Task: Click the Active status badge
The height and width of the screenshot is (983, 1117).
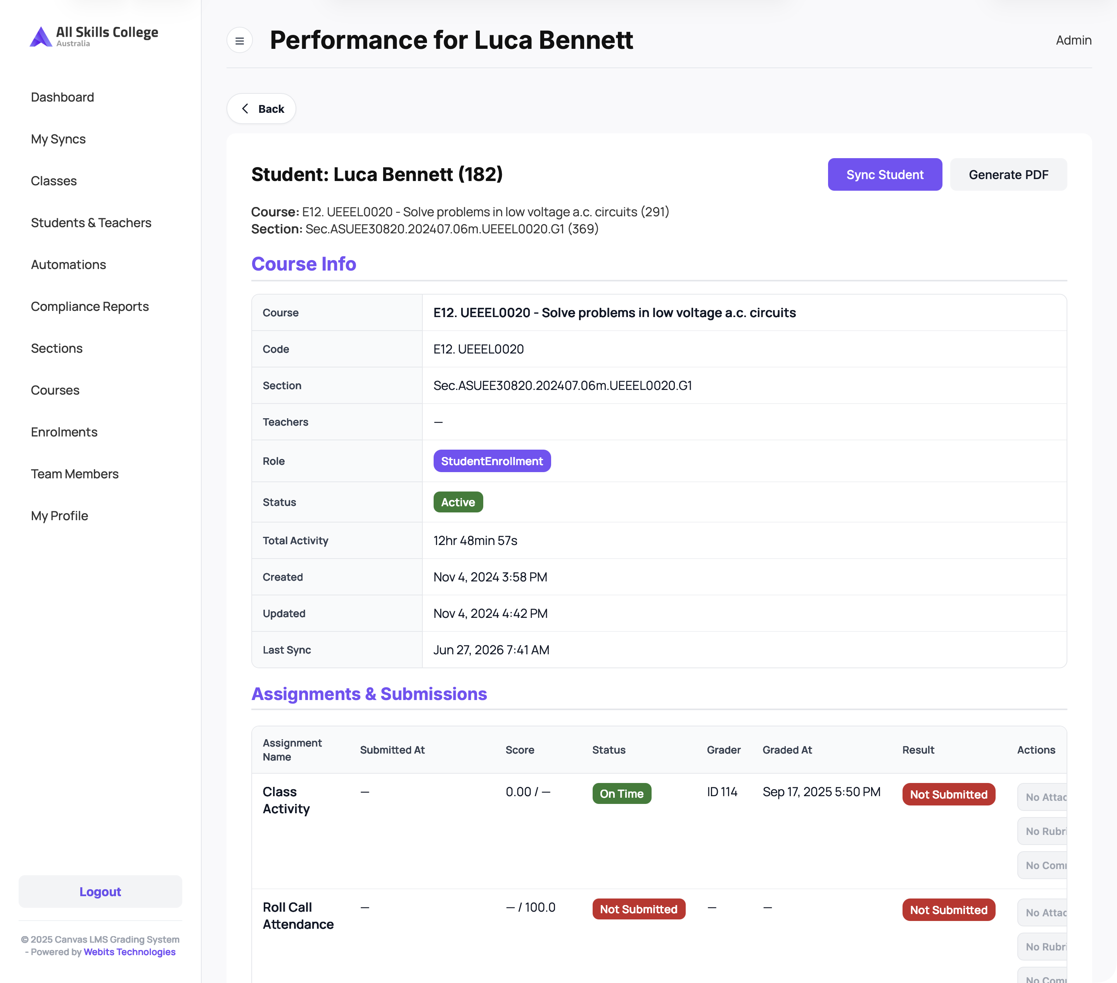Action: click(458, 502)
